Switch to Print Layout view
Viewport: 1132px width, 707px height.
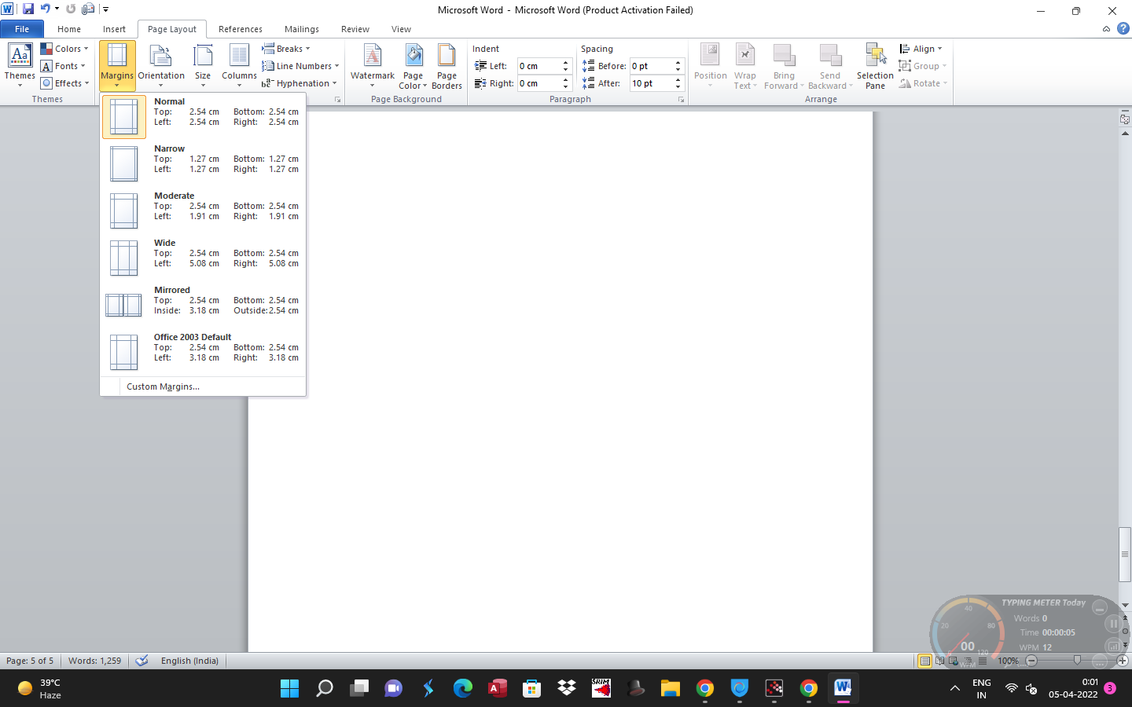coord(925,661)
